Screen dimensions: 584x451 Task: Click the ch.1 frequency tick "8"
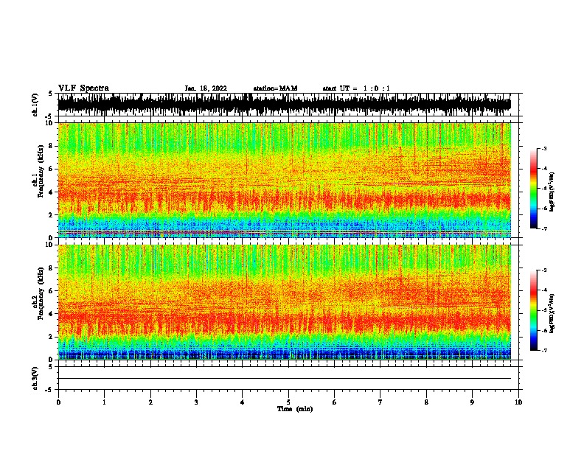(x=52, y=146)
